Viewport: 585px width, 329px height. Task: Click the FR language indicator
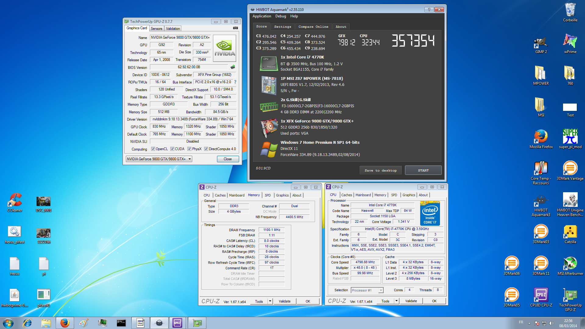click(521, 322)
